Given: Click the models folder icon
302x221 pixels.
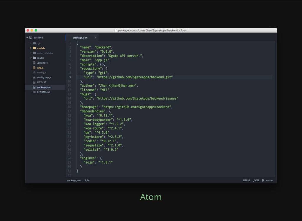Looking at the screenshot, I should 34,48.
